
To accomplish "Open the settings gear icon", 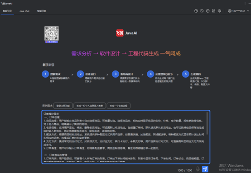I will coord(219,11).
